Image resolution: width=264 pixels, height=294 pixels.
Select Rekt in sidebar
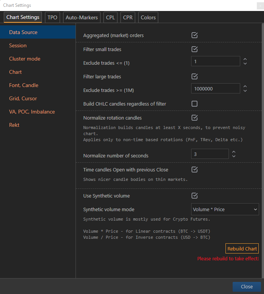click(38, 125)
